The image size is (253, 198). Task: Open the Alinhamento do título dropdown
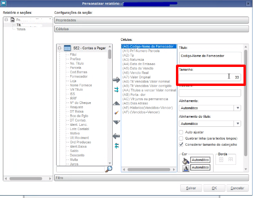click(237, 123)
